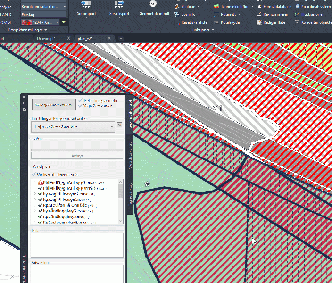
Task: Expand RpAngittHensynSone tree node
Action: pyautogui.click(x=34, y=200)
